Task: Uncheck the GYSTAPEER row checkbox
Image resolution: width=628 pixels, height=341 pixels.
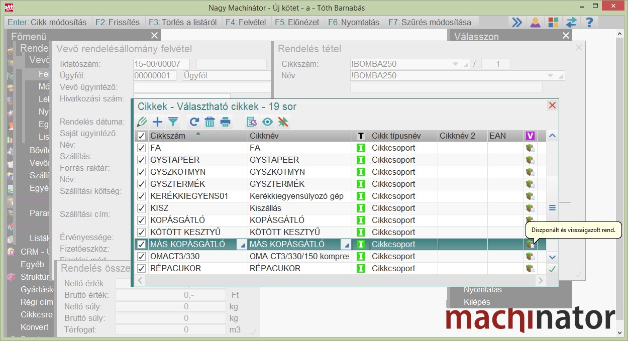Action: coord(142,160)
